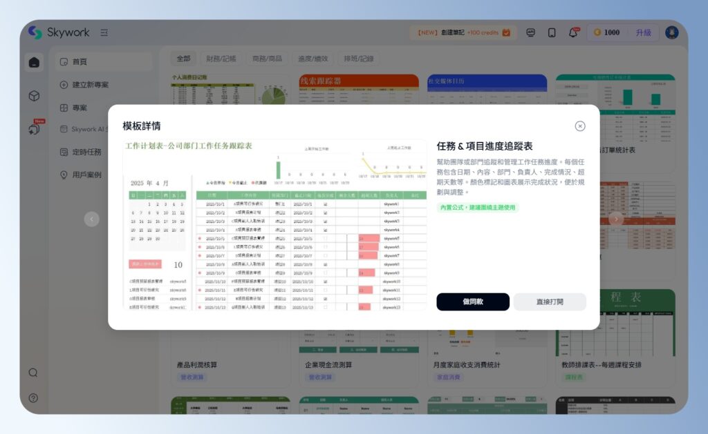Click the gold coin credits icon showing 1000

[x=596, y=32]
